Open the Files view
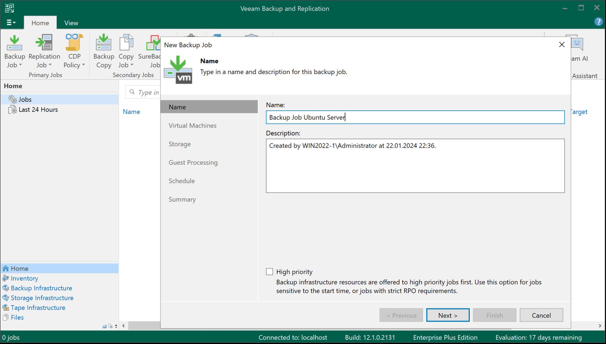This screenshot has height=344, width=606. [x=17, y=317]
